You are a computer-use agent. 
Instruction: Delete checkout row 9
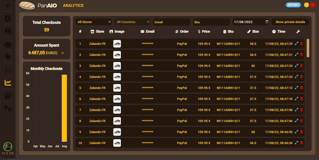pos(301,132)
